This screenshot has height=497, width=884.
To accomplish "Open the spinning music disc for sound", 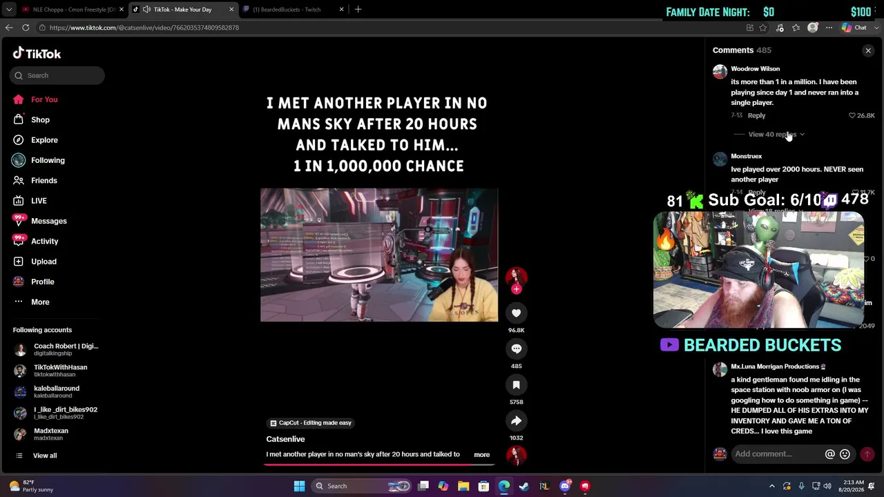I will 516,455.
